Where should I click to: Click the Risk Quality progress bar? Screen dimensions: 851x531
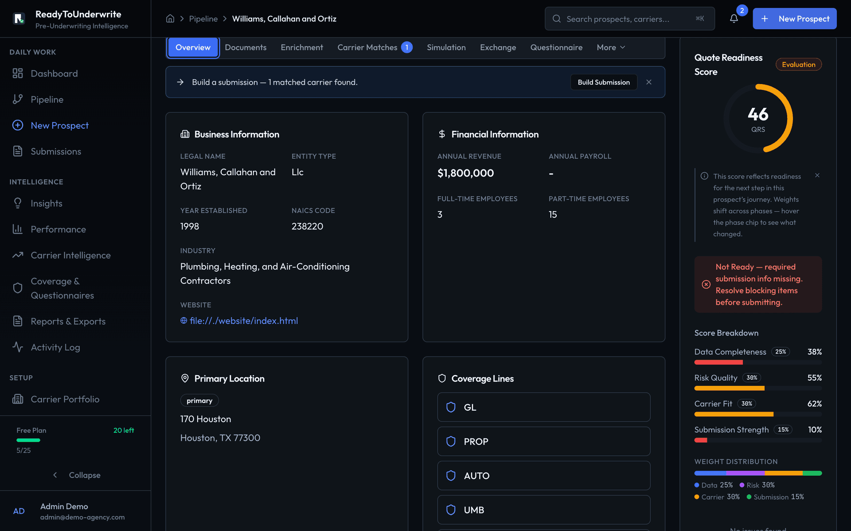[x=758, y=389]
